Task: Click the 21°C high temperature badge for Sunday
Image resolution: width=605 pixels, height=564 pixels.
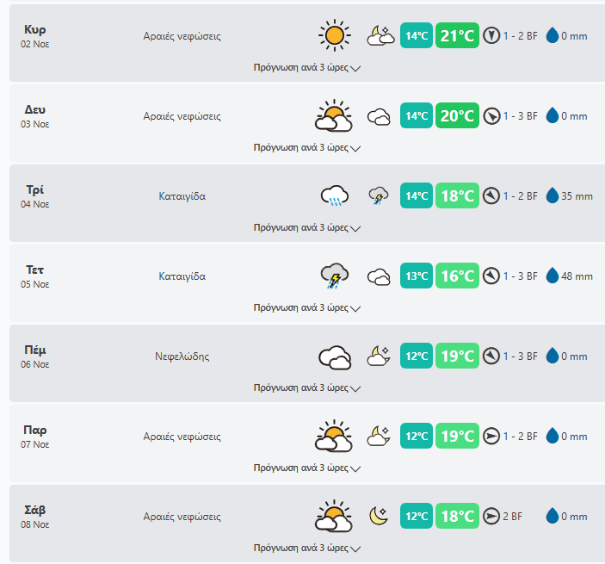Action: pos(457,35)
